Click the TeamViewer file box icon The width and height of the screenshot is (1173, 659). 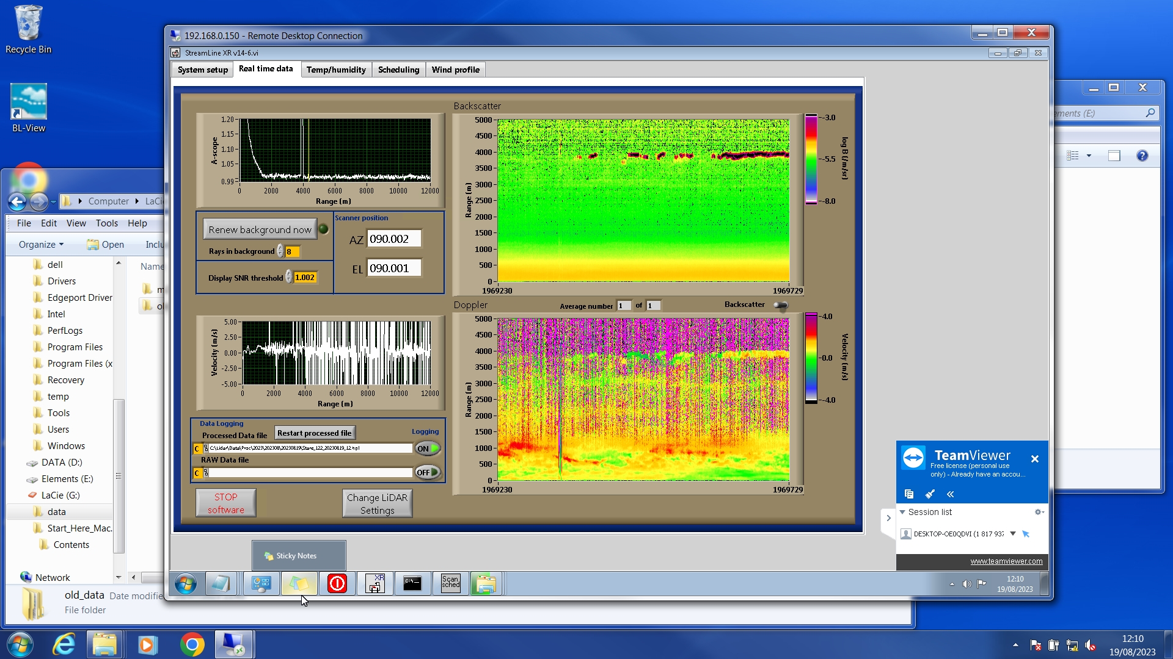[x=909, y=494]
